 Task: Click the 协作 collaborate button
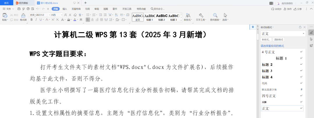pyautogui.click(x=288, y=9)
